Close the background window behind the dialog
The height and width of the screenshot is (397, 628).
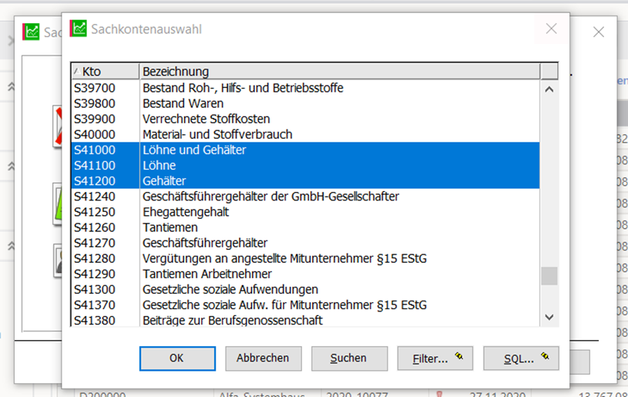click(599, 32)
